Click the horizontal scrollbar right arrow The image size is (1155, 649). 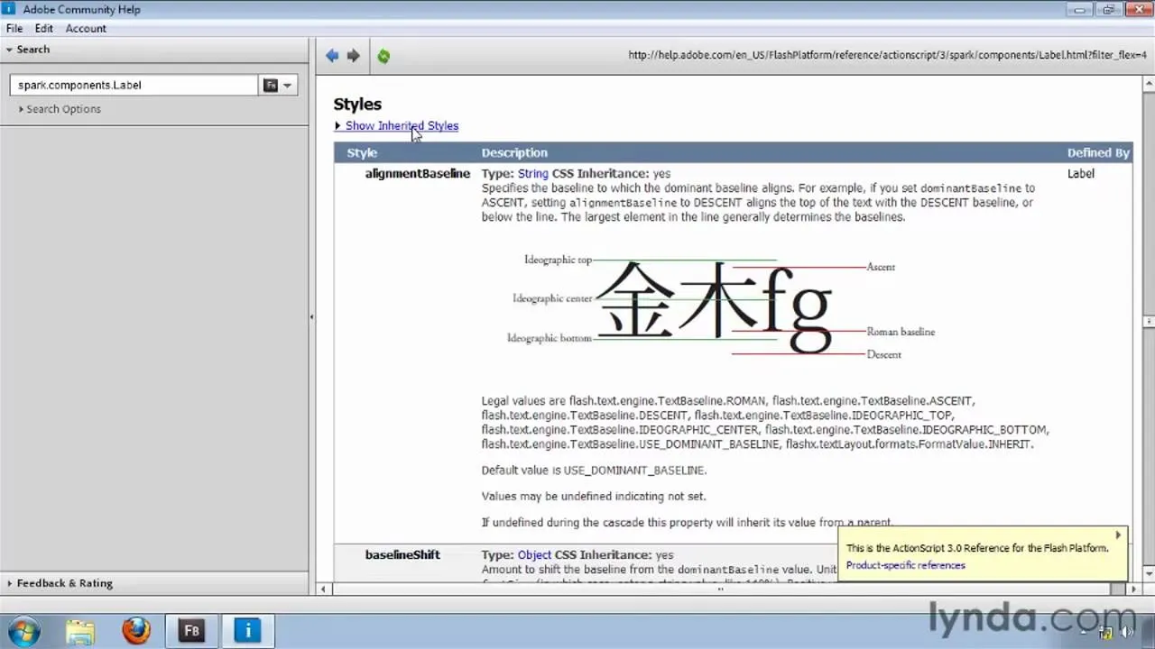click(1135, 590)
